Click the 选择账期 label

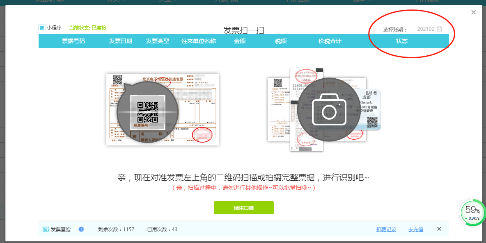(395, 30)
